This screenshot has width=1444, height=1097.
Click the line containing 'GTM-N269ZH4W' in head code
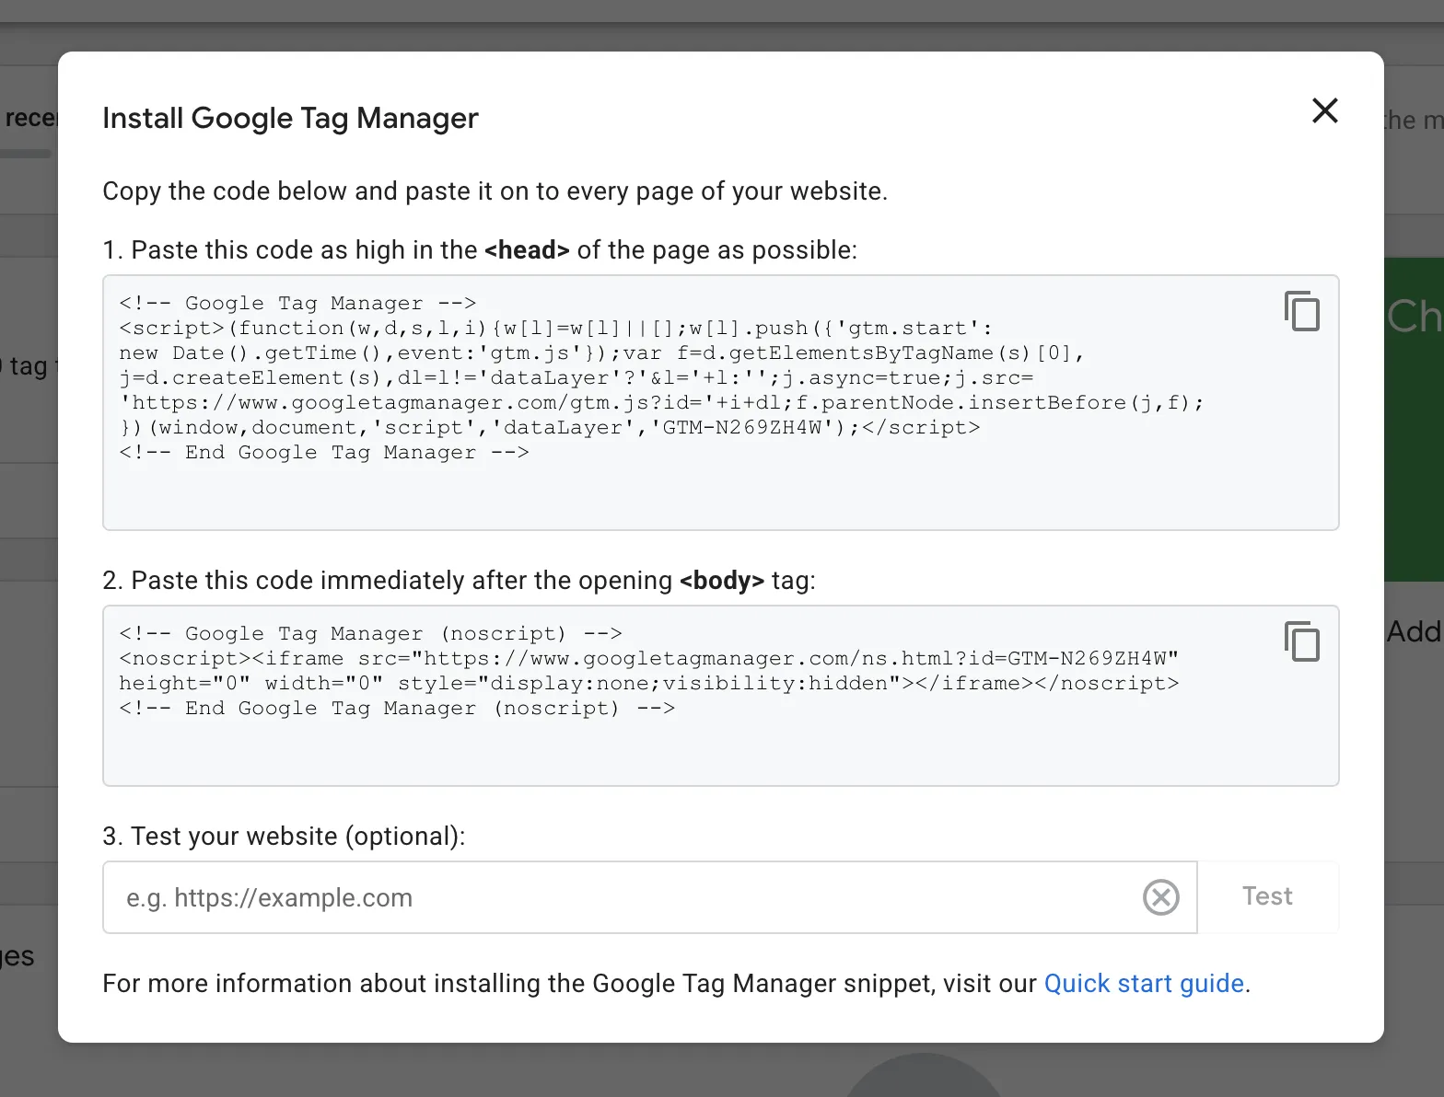[550, 428]
